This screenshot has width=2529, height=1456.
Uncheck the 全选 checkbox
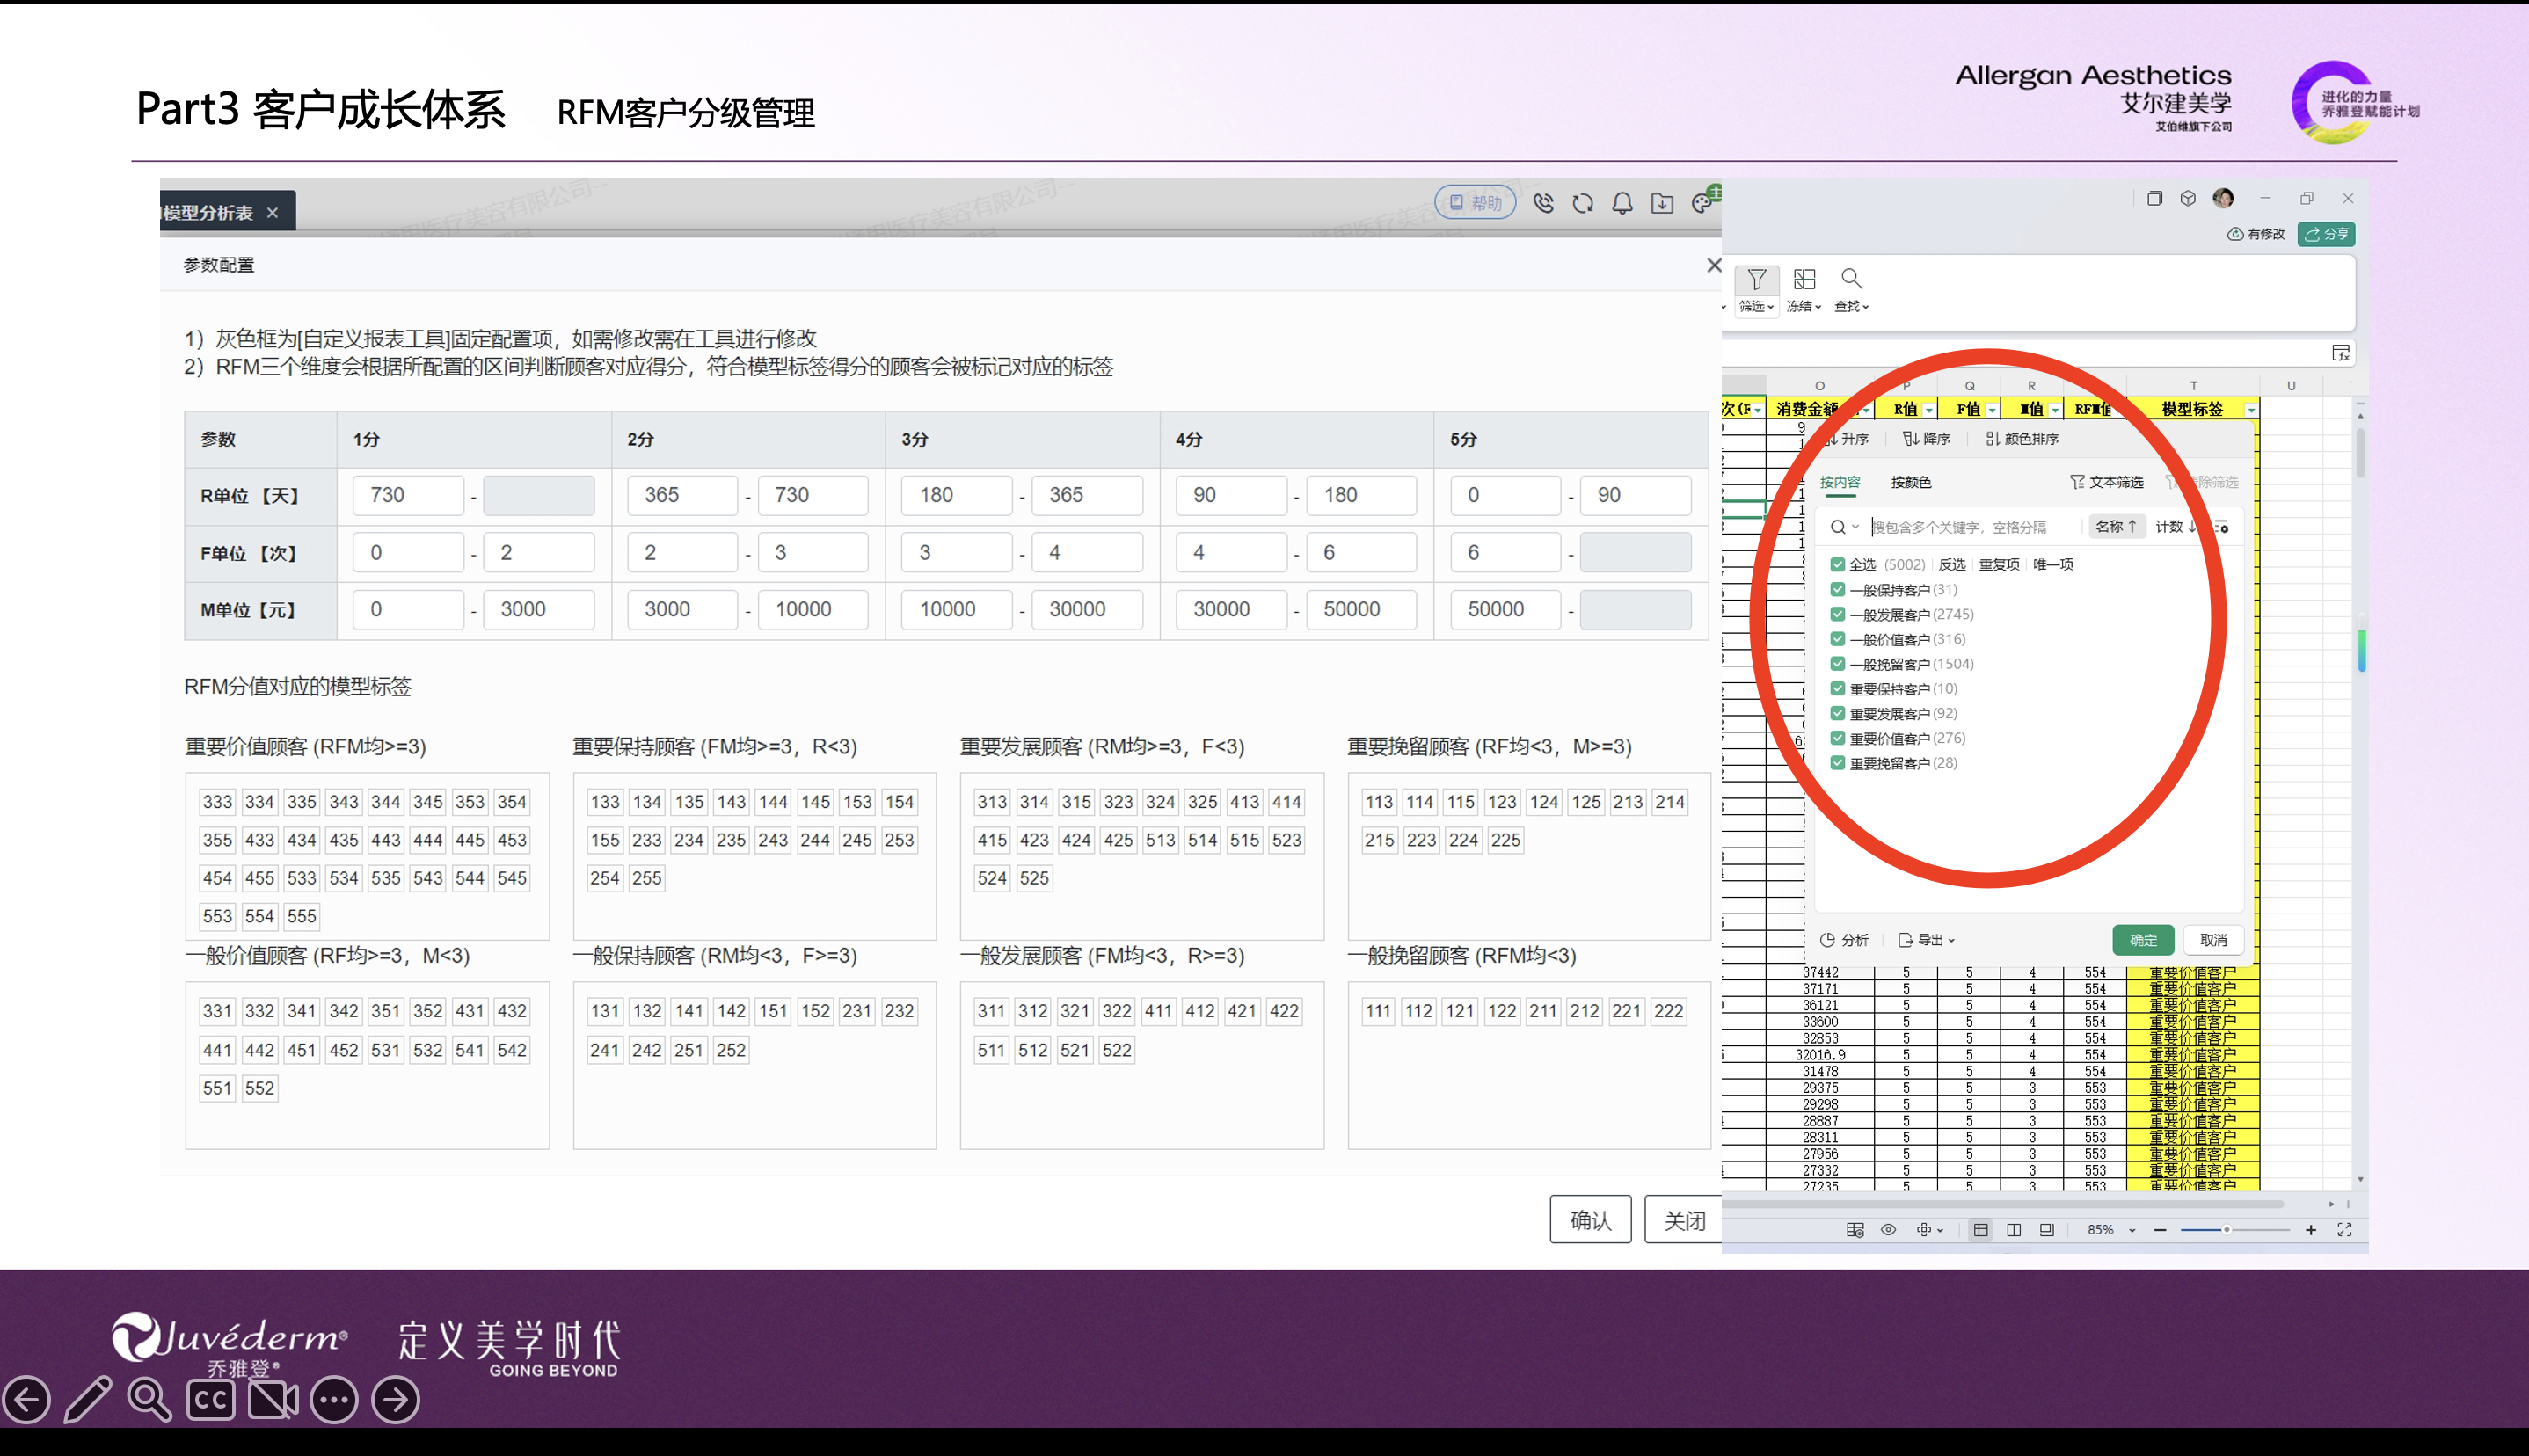(1837, 565)
